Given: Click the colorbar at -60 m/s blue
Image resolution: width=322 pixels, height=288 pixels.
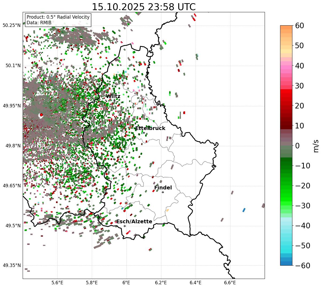Looking at the screenshot, I should pos(286,263).
